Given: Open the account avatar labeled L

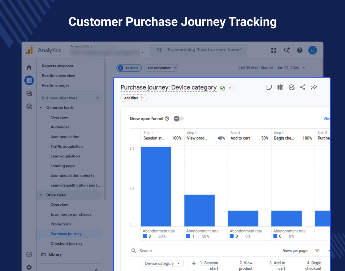Looking at the screenshot, I should (312, 50).
